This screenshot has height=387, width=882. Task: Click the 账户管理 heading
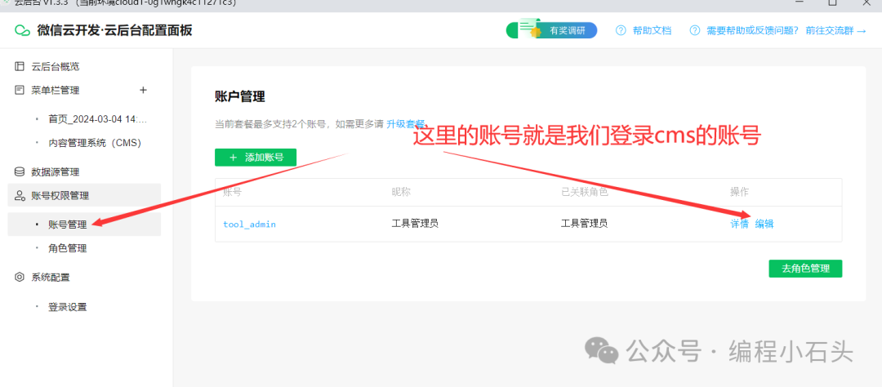click(239, 96)
